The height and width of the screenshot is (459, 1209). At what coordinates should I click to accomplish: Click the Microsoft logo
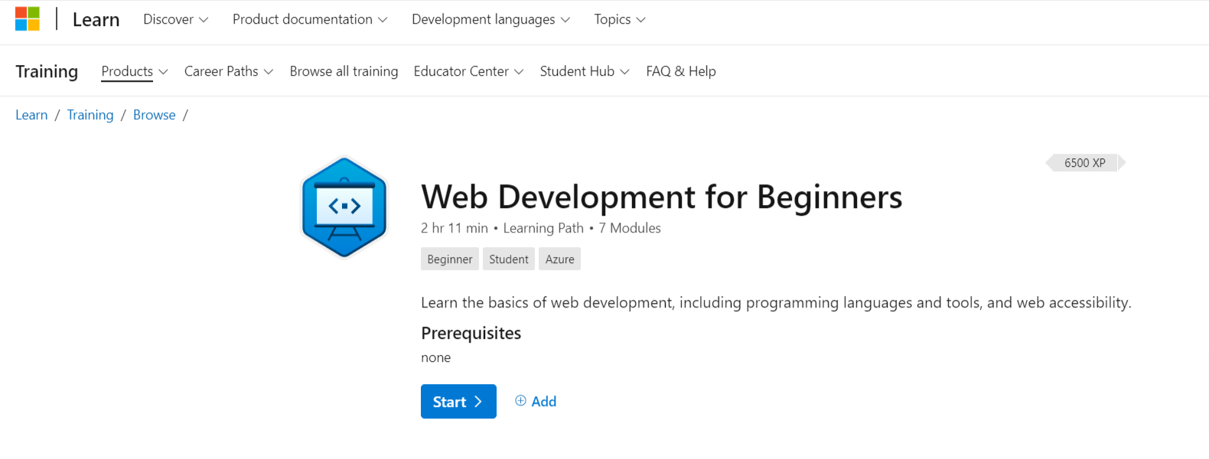pyautogui.click(x=28, y=19)
